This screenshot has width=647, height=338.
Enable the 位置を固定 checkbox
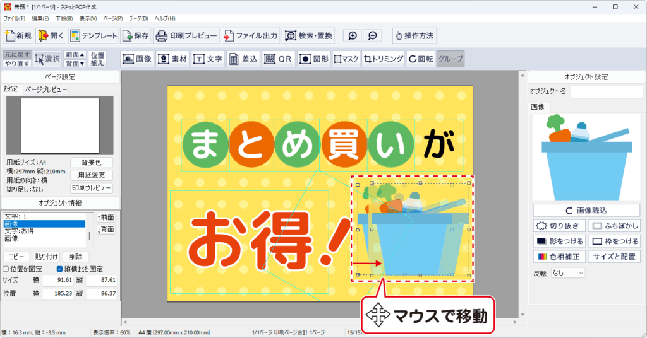click(6, 269)
